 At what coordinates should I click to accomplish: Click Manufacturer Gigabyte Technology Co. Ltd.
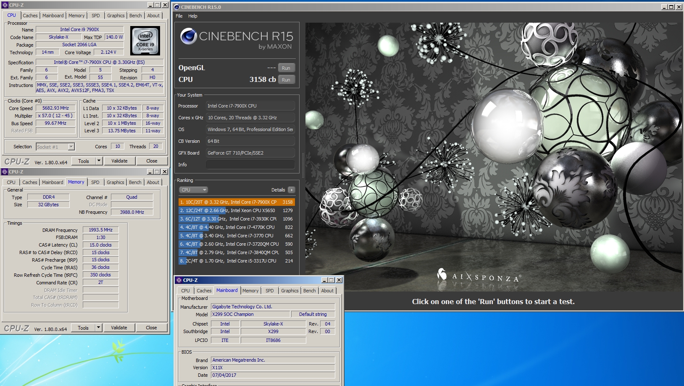pyautogui.click(x=273, y=307)
